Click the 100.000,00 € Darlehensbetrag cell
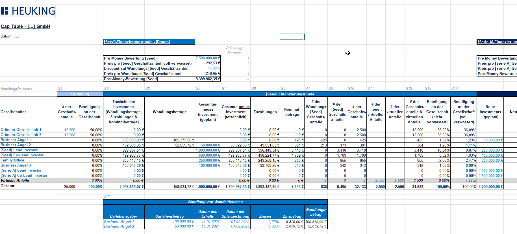This screenshot has width=517, height=234. (183, 222)
